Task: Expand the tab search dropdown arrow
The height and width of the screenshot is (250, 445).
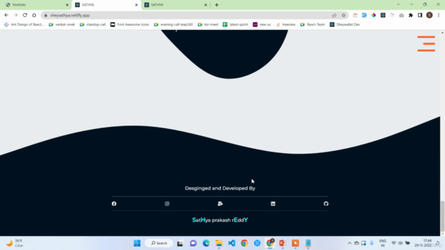Action: [x=398, y=5]
